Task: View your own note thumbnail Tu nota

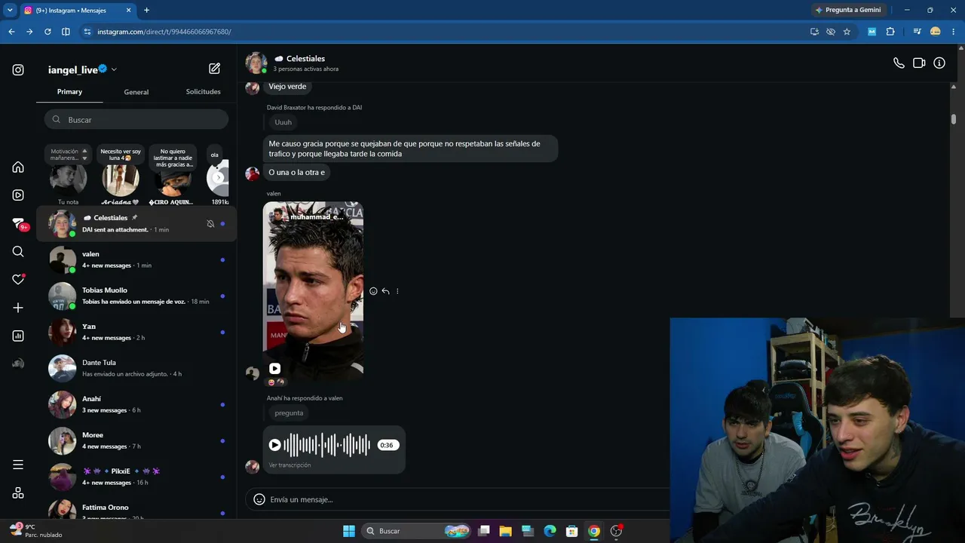Action: pyautogui.click(x=68, y=179)
